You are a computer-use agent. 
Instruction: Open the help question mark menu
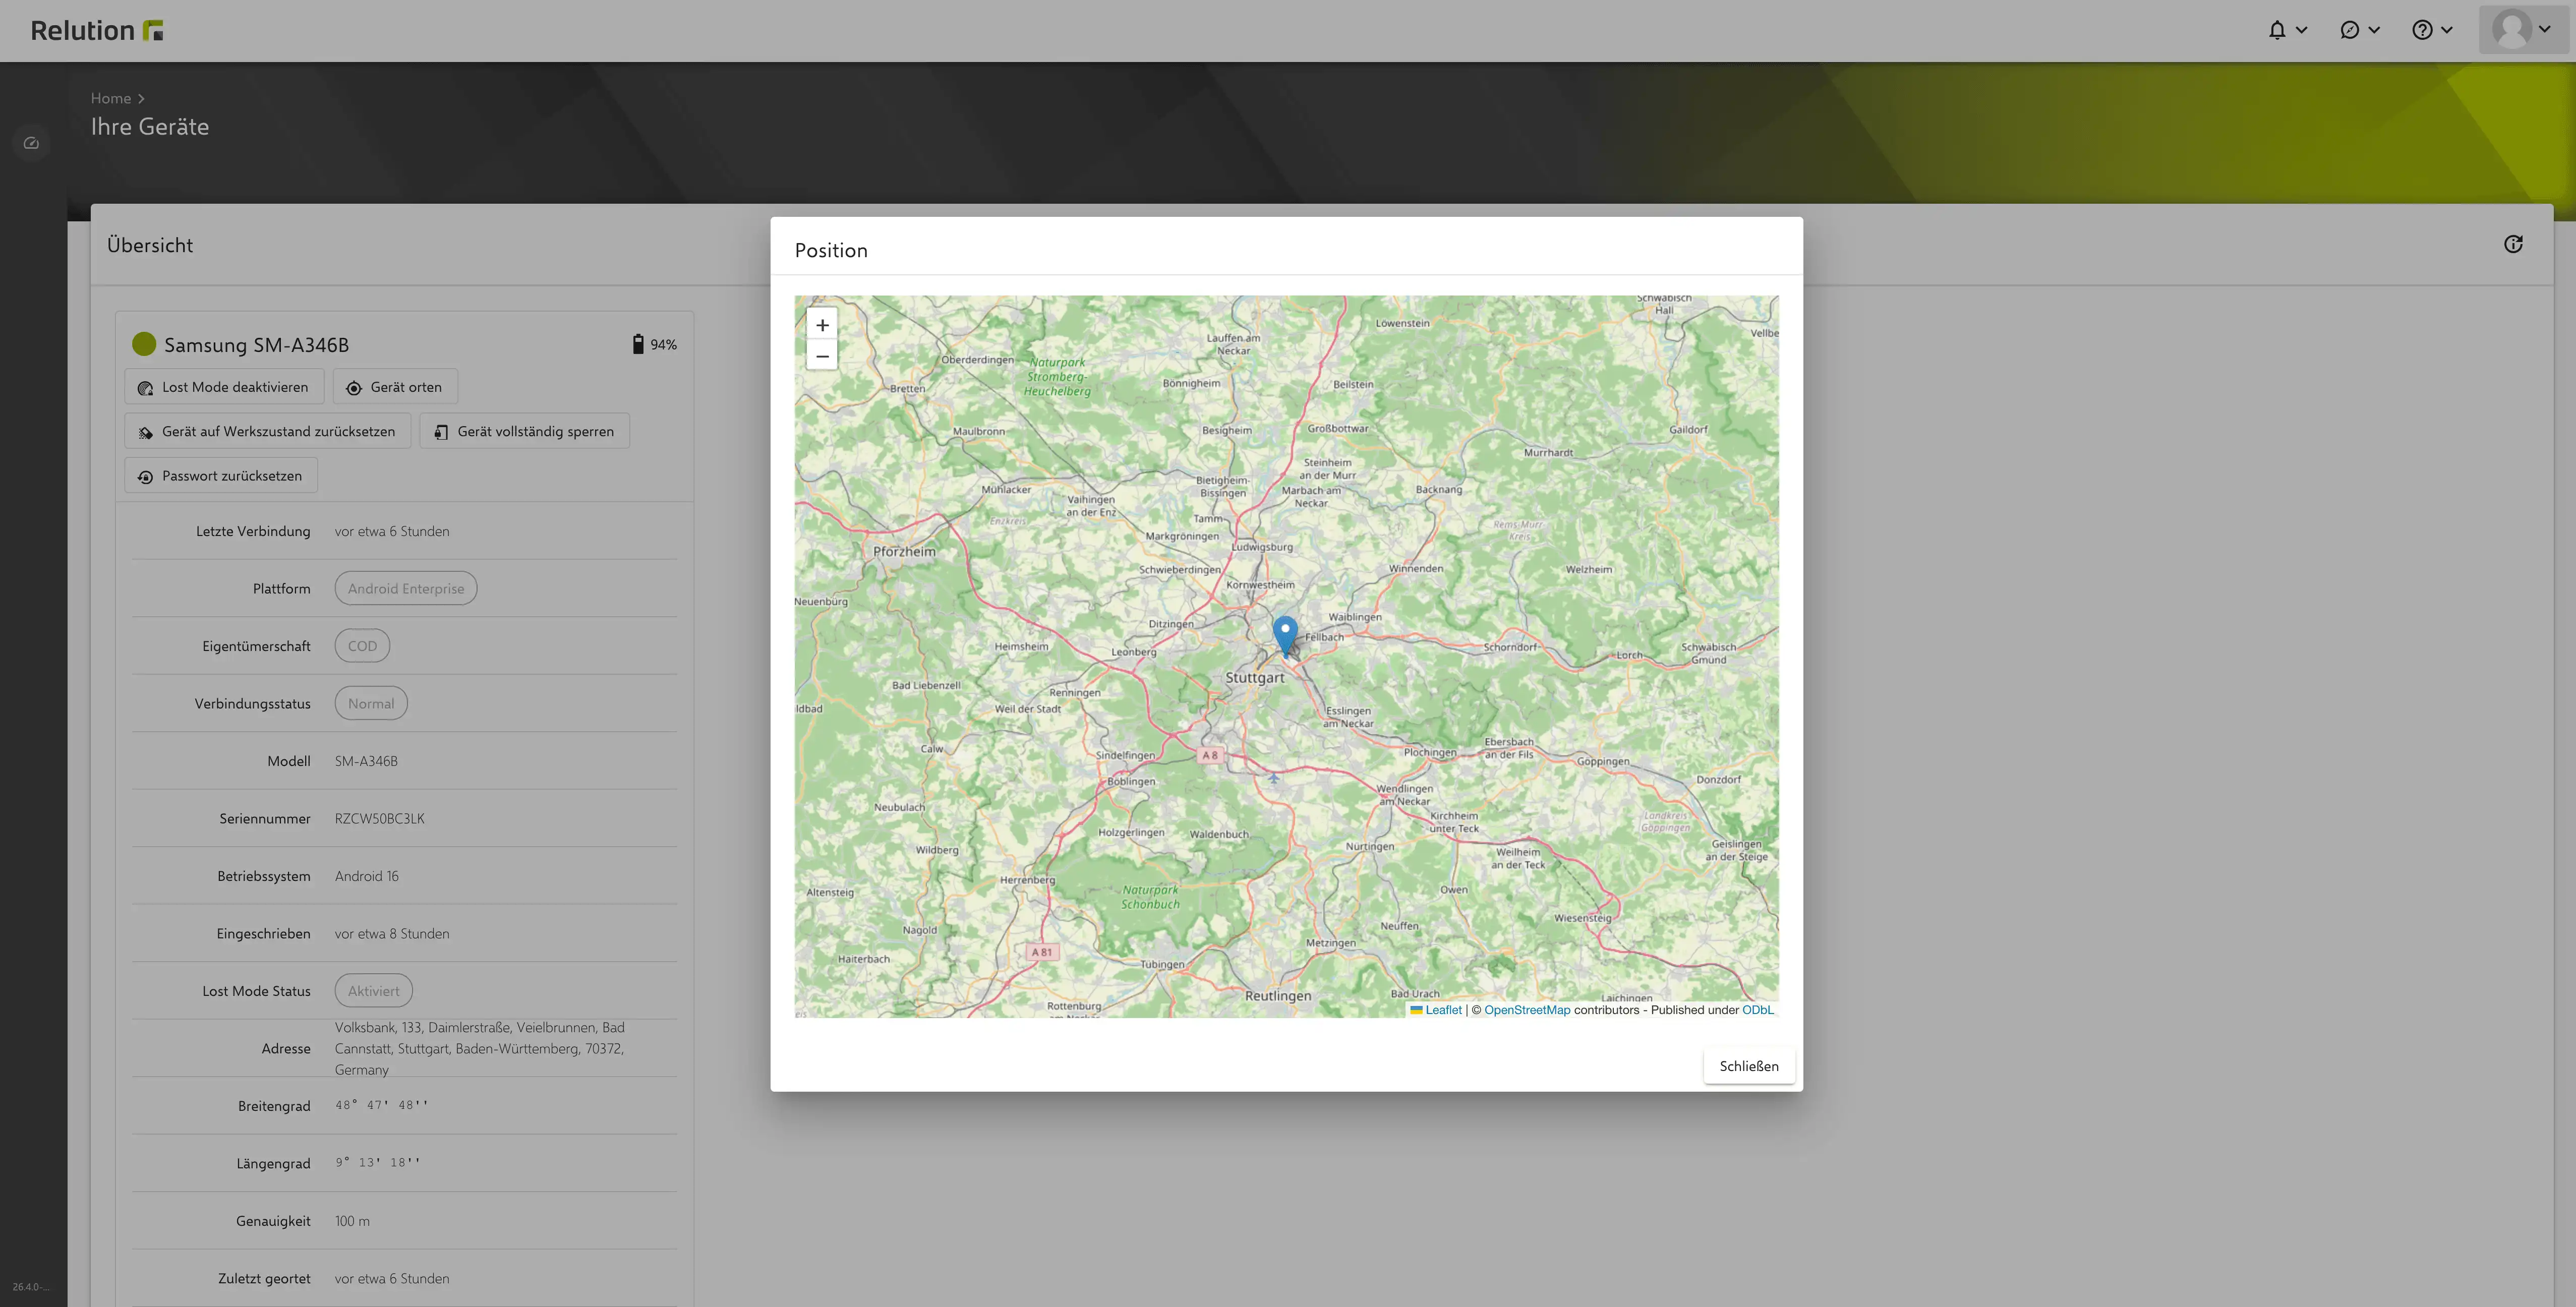(x=2422, y=30)
